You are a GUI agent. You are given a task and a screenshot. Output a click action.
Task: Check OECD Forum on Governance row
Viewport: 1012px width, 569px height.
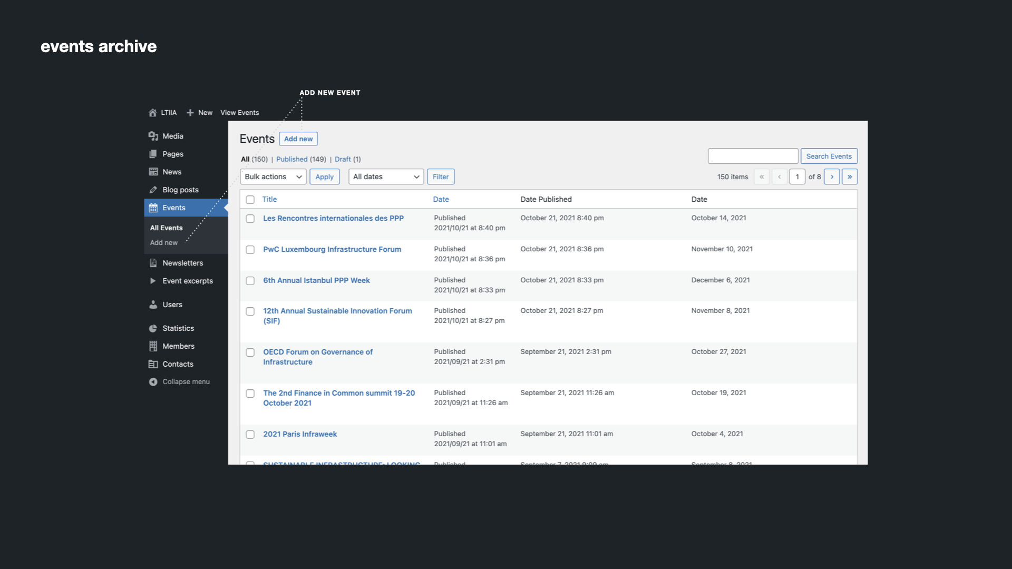coord(250,352)
